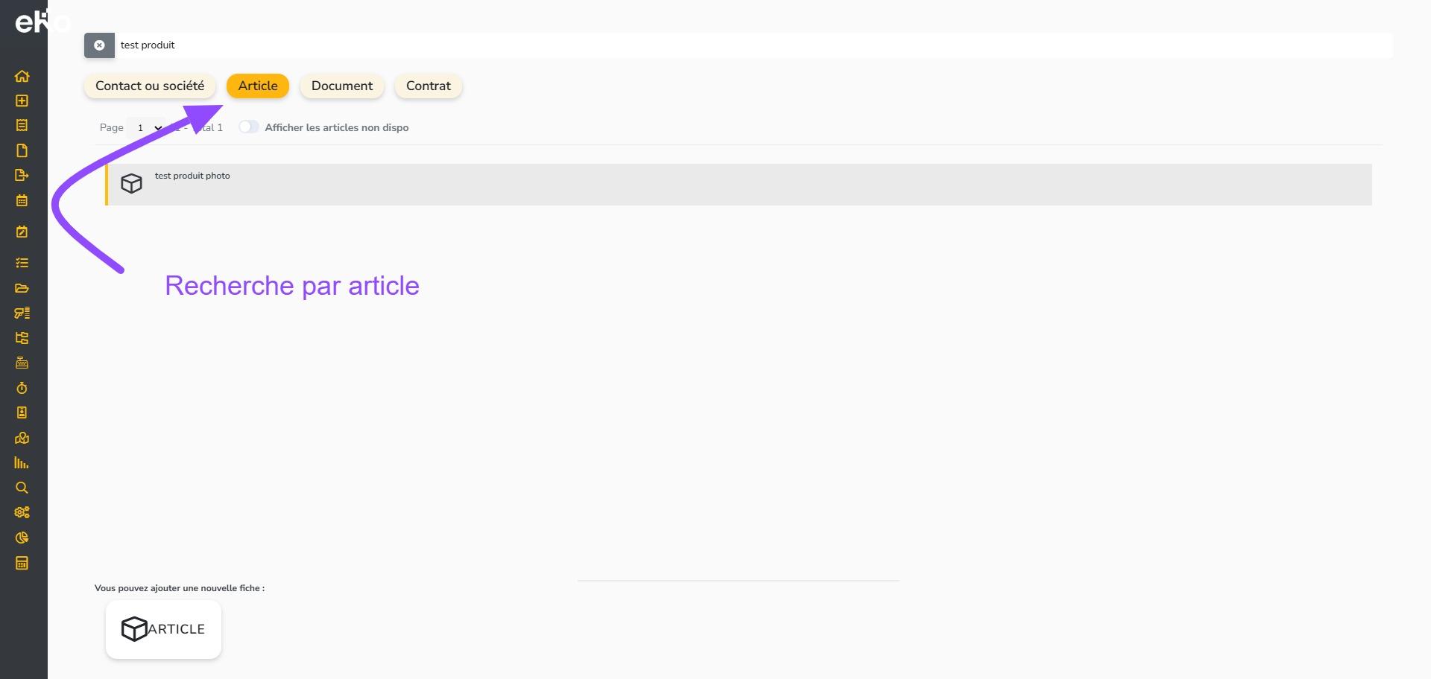This screenshot has width=1431, height=679.
Task: Click the magnifier search icon in sidebar
Action: pyautogui.click(x=22, y=488)
